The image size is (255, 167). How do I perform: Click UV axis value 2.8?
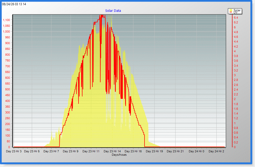236,80
